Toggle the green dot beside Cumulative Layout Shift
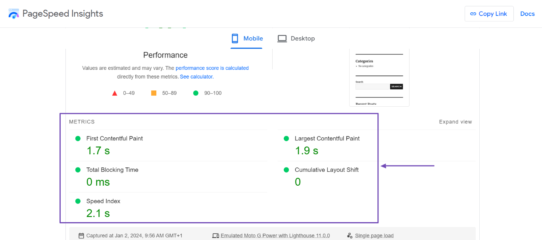 286,169
